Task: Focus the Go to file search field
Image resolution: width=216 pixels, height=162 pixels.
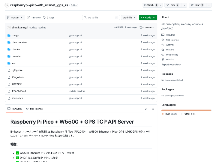Action: coord(101,17)
